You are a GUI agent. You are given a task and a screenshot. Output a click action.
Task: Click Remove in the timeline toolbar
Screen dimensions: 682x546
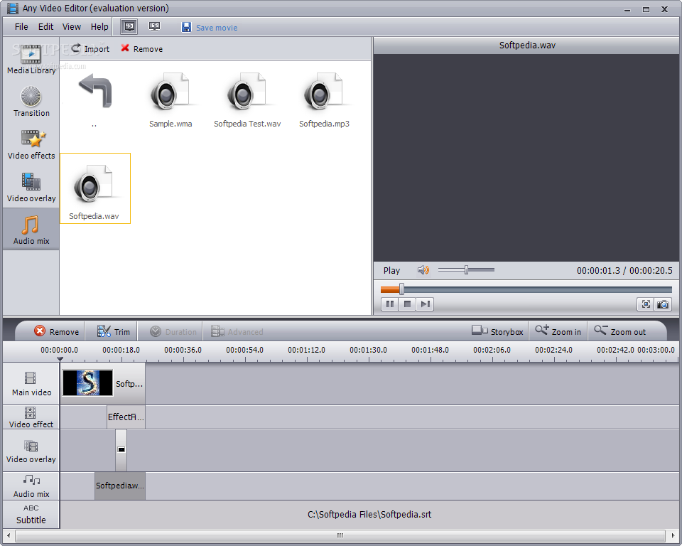57,331
